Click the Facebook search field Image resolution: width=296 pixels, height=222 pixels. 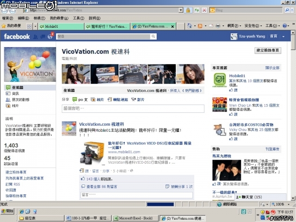coord(104,37)
